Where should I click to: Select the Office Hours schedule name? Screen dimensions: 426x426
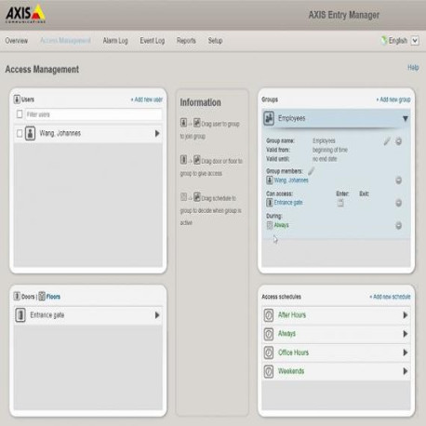click(x=293, y=353)
